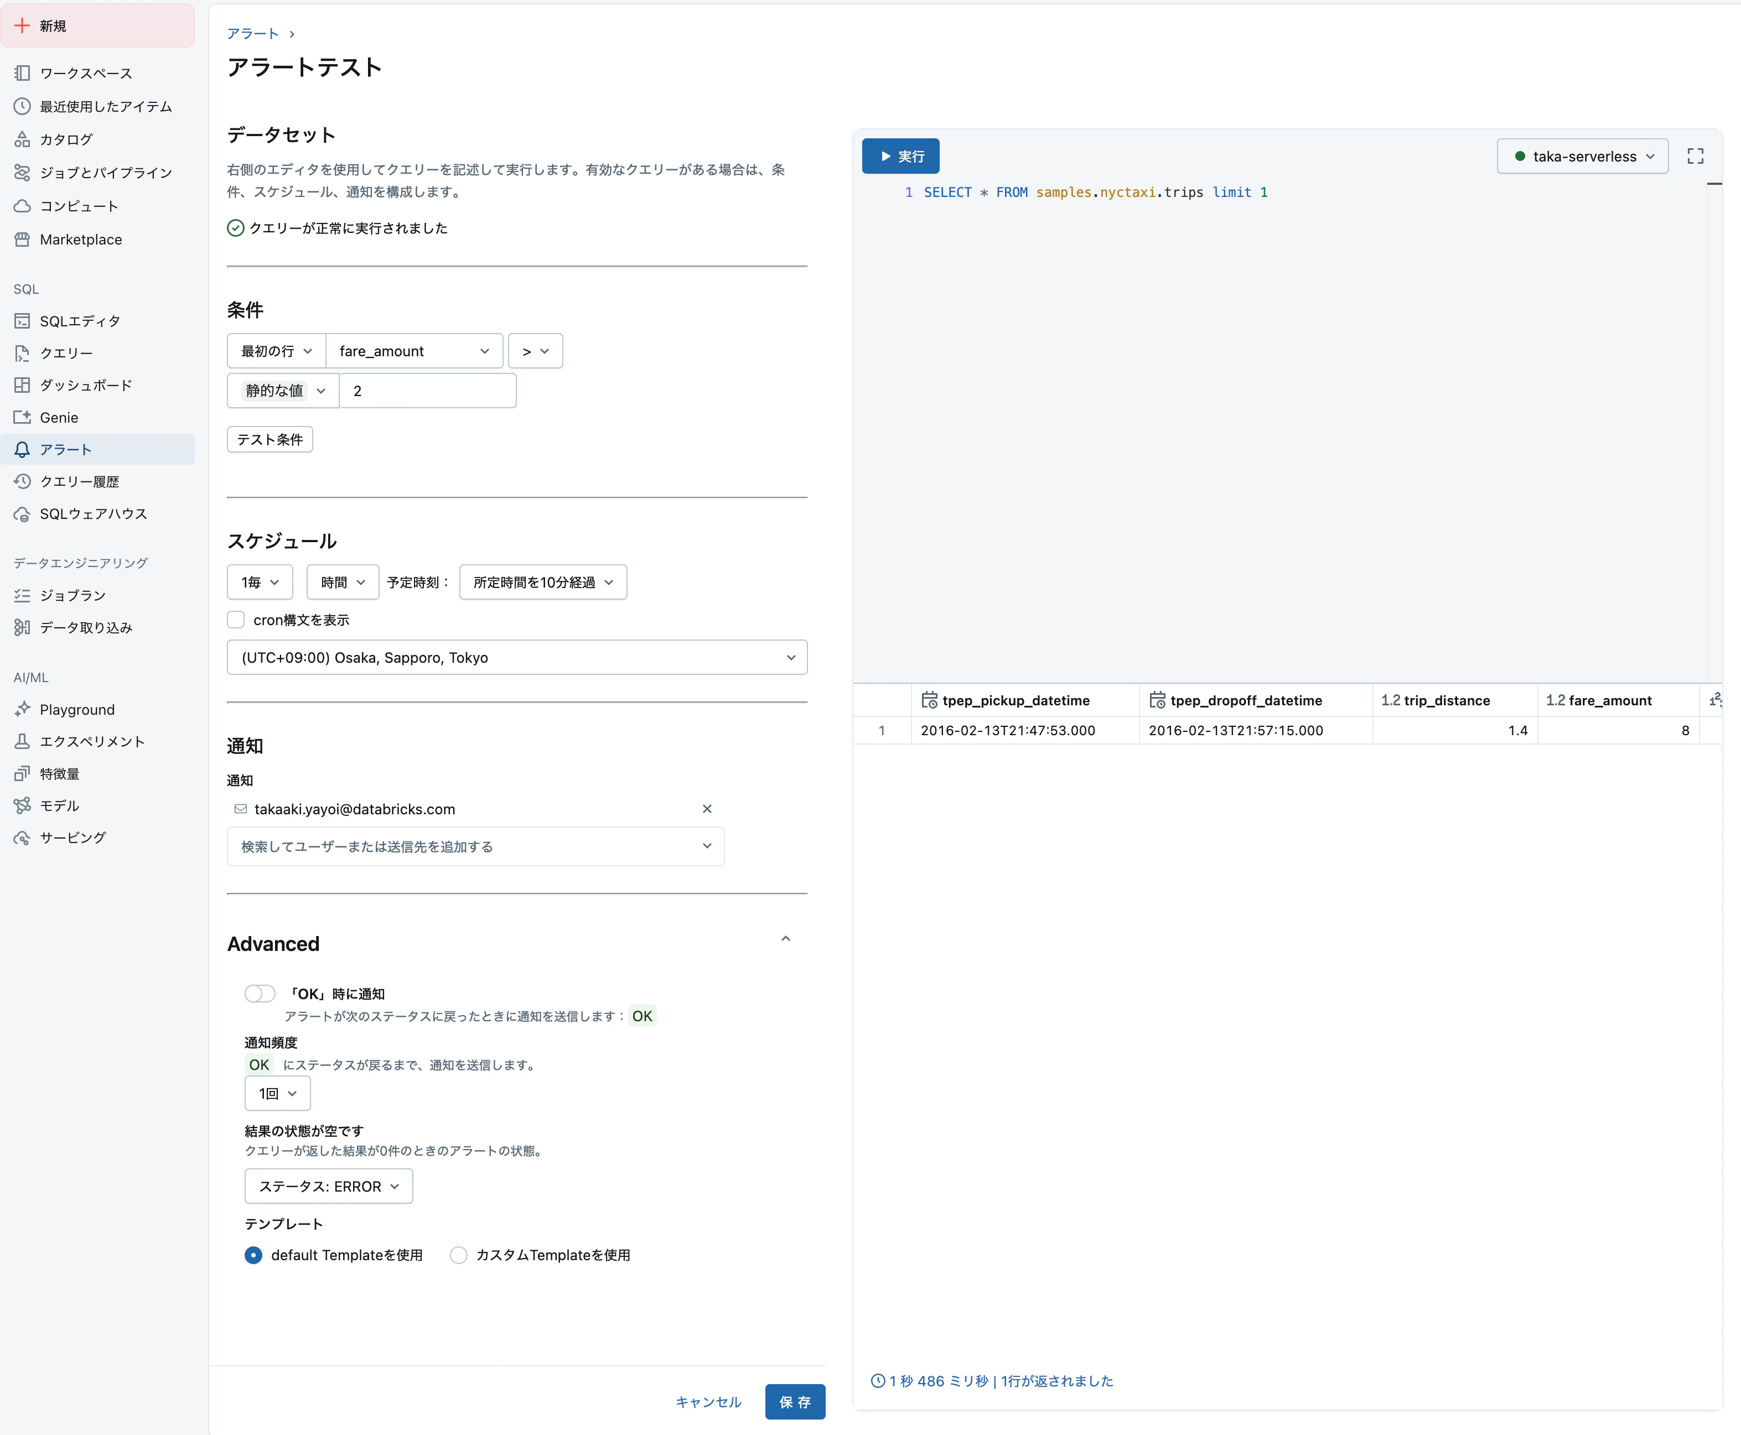Select カスタムTemplateを使用 radio button
The image size is (1741, 1435).
pyautogui.click(x=459, y=1256)
